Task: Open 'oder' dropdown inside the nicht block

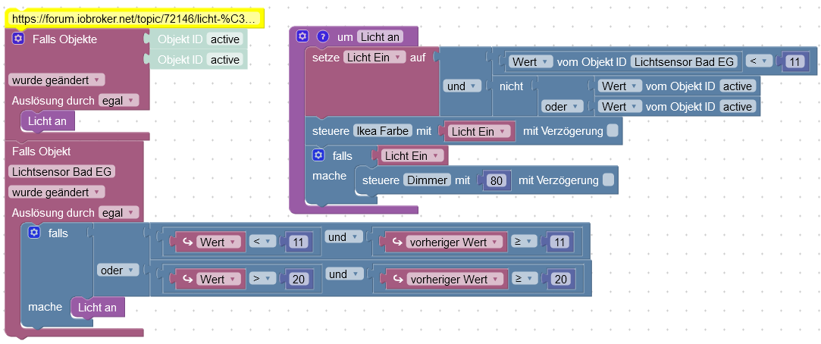Action: [563, 107]
